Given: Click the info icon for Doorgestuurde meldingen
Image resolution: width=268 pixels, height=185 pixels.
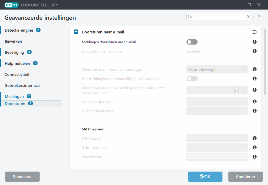Looking at the screenshot, I should click(x=255, y=51).
